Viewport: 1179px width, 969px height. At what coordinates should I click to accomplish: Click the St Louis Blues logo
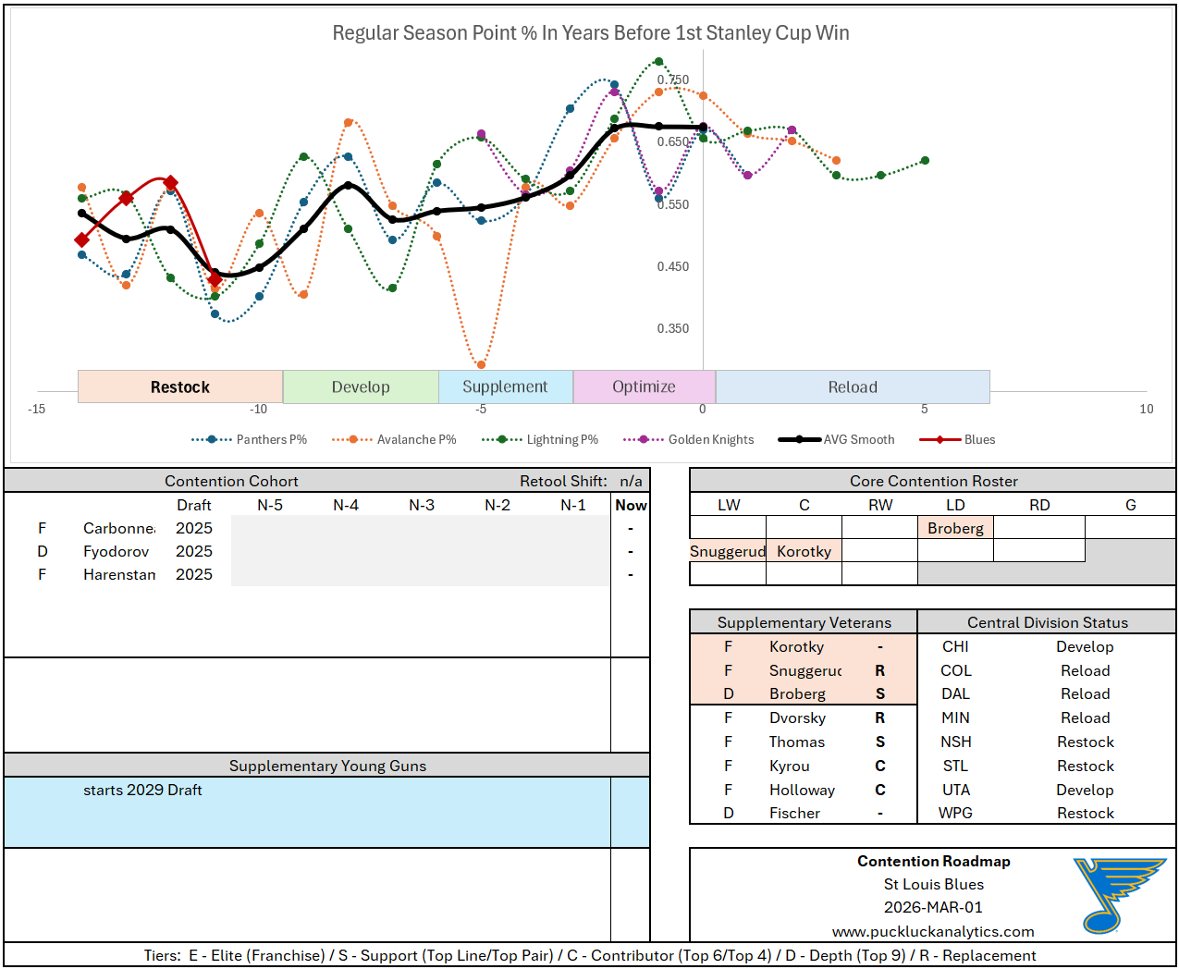point(1118,895)
